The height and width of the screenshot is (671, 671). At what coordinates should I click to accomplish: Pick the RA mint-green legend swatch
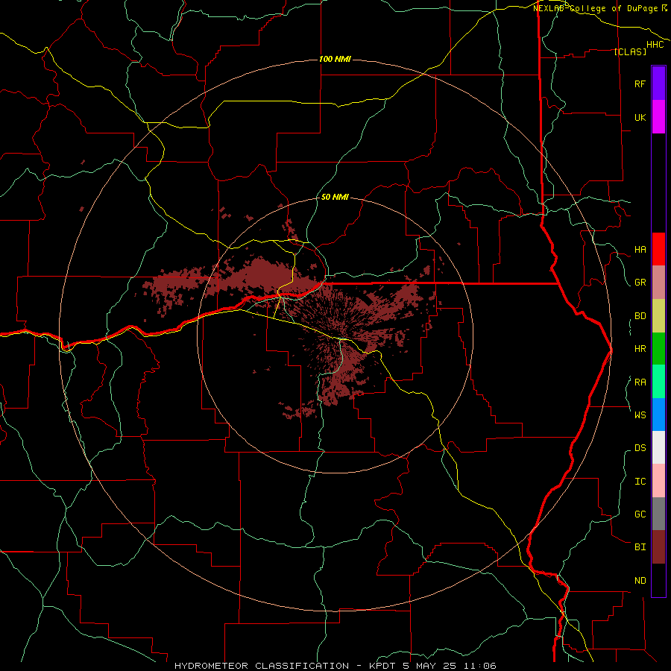click(x=658, y=382)
